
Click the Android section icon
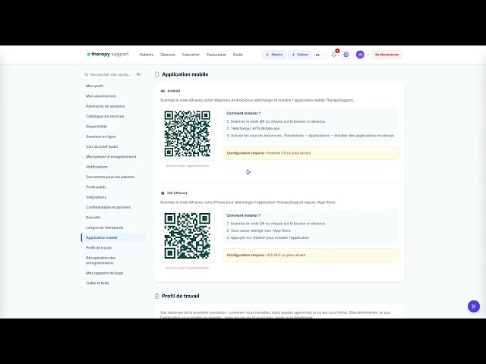point(163,91)
